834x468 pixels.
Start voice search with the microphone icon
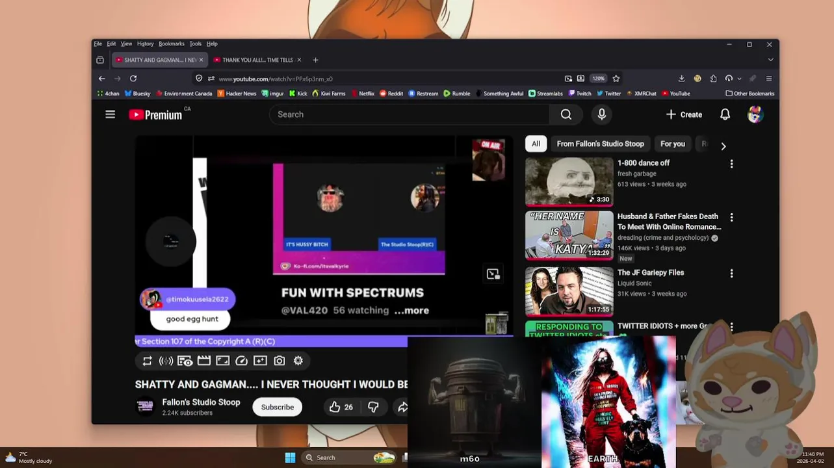tap(602, 114)
